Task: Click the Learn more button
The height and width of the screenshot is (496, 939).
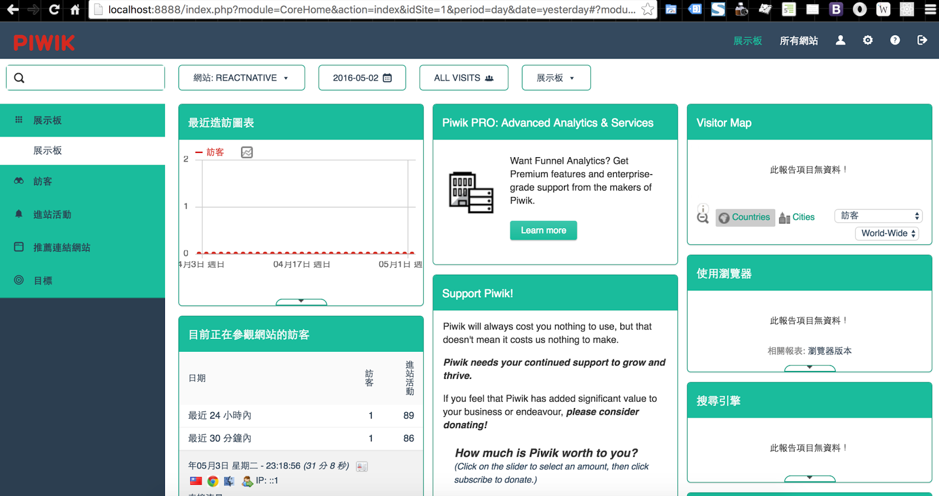Action: tap(543, 230)
